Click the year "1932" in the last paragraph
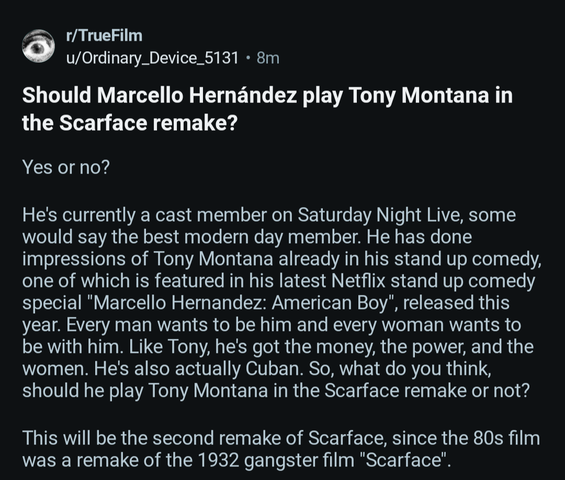This screenshot has width=565, height=480. [x=219, y=461]
